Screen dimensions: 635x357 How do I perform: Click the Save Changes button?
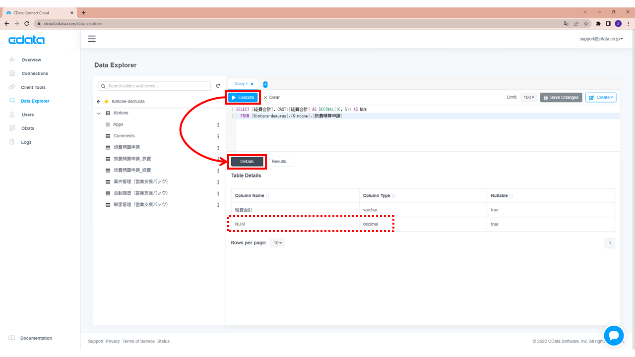561,98
